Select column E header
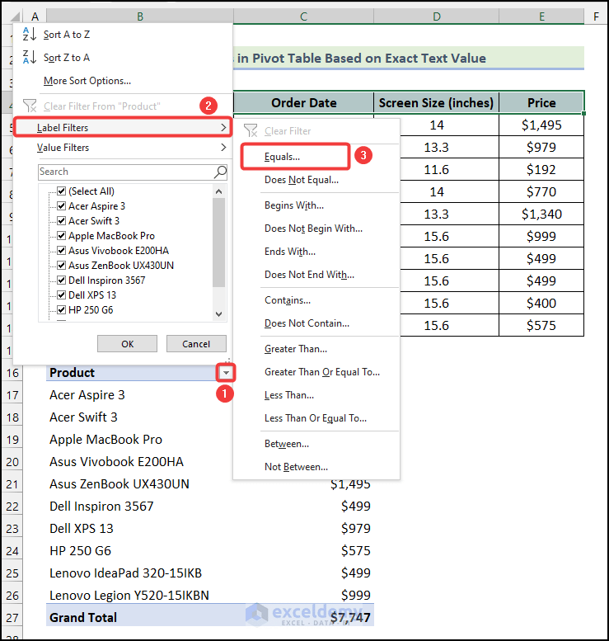This screenshot has height=641, width=609. (x=541, y=16)
